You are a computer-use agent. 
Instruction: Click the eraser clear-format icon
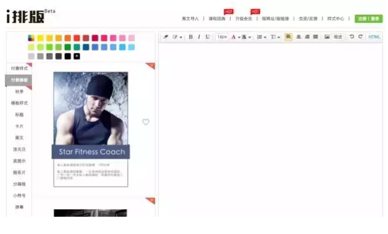pyautogui.click(x=166, y=37)
